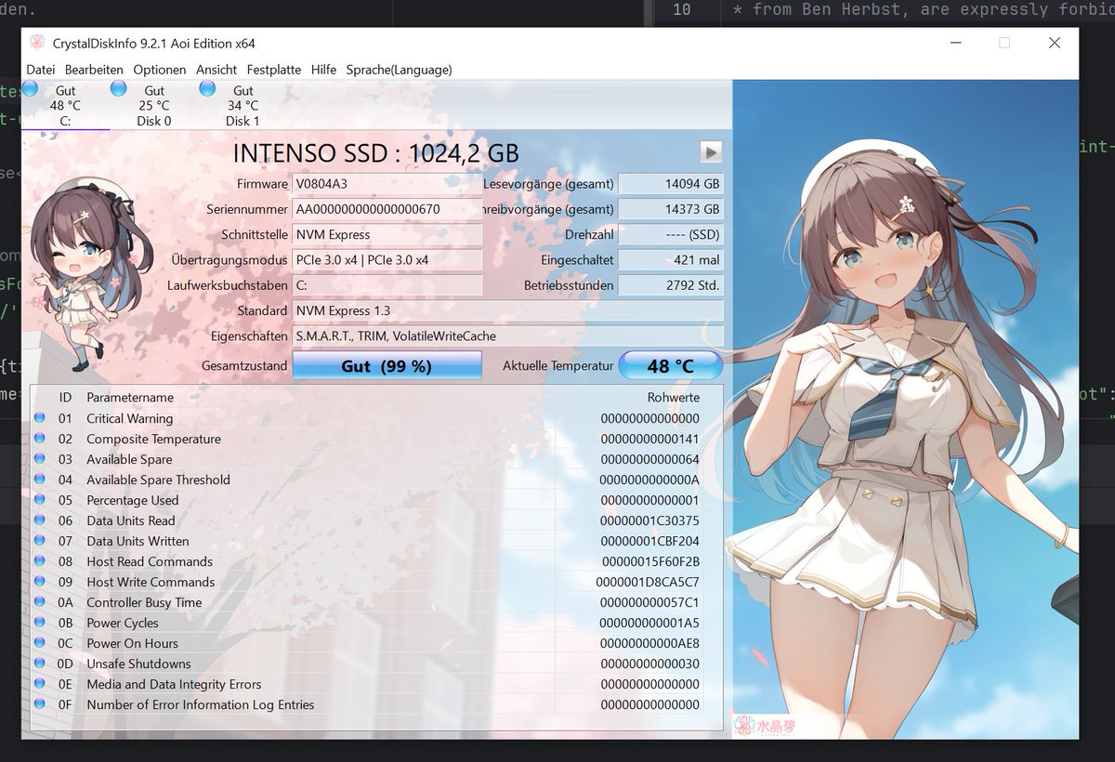This screenshot has width=1115, height=762.
Task: Open the Festplatte menu
Action: [274, 70]
